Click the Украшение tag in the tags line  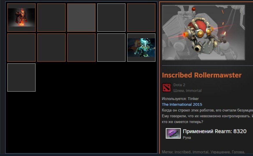(x=220, y=152)
